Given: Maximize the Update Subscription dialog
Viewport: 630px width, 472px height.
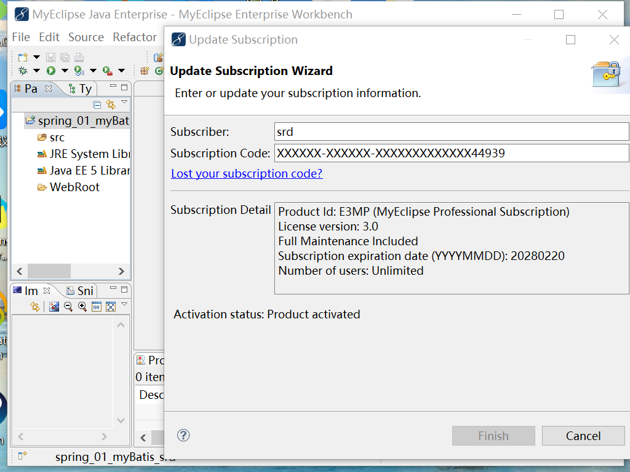Looking at the screenshot, I should point(570,40).
